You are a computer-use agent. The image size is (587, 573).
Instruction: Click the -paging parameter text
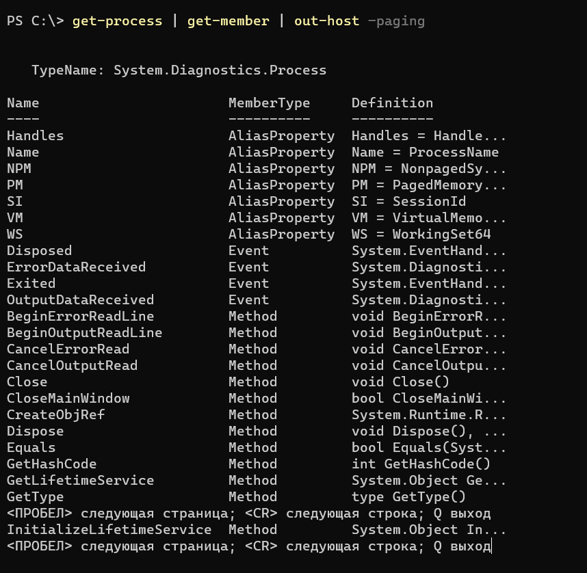pos(396,21)
